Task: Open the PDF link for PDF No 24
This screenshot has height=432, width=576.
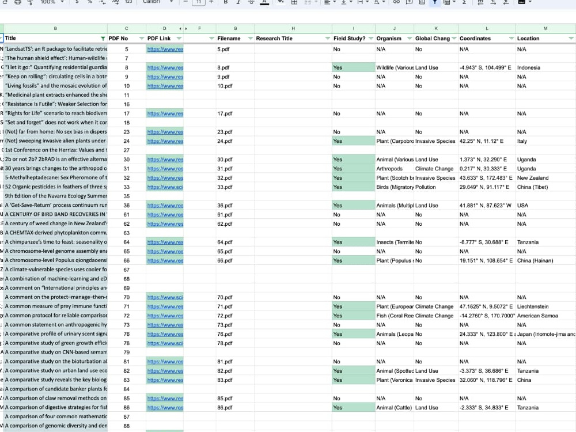Action: tap(165, 141)
